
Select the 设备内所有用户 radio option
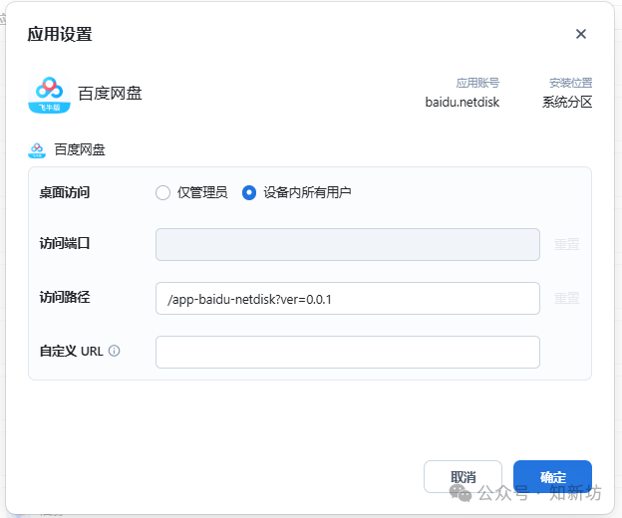click(249, 192)
